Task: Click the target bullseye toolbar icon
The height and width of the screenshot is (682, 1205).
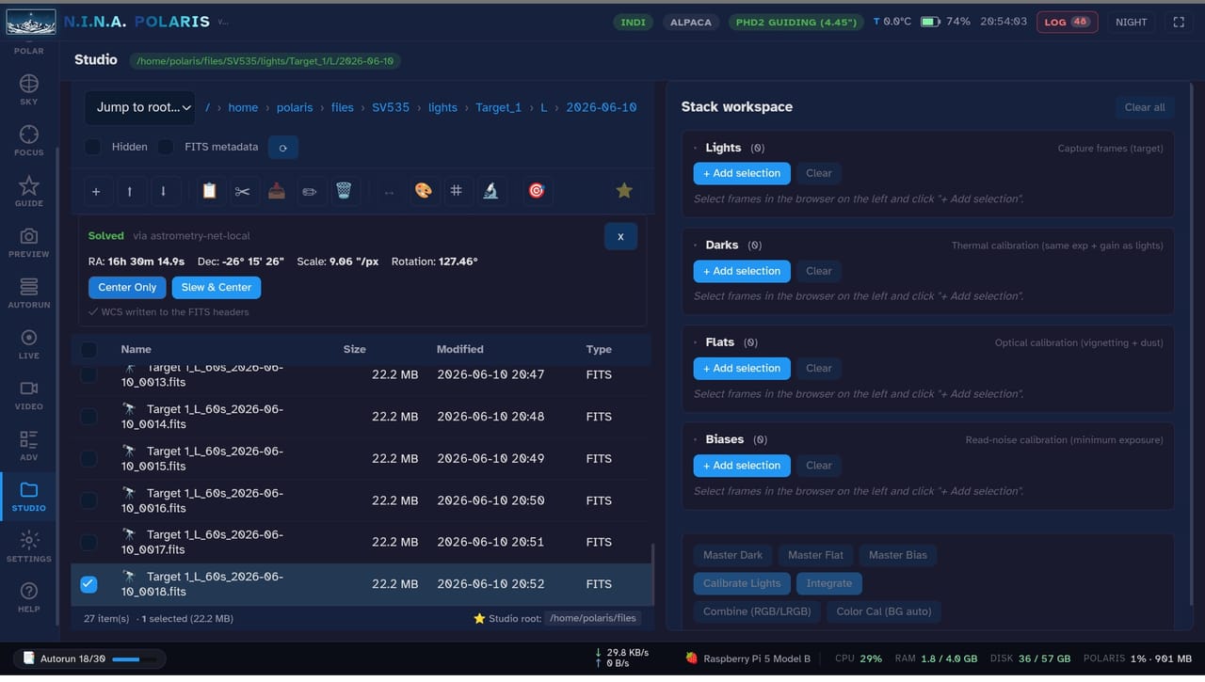Action: (537, 191)
